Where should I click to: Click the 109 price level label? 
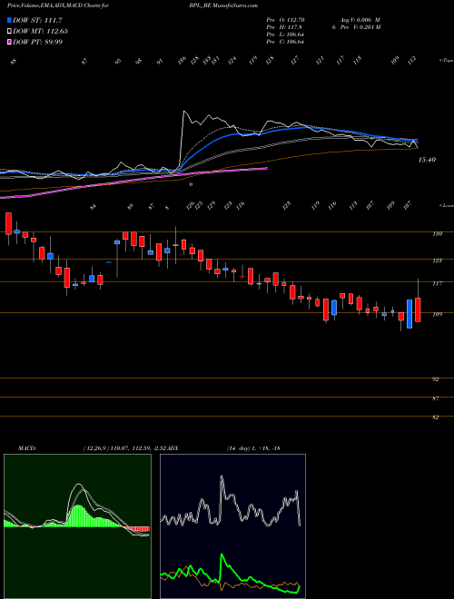coord(438,314)
